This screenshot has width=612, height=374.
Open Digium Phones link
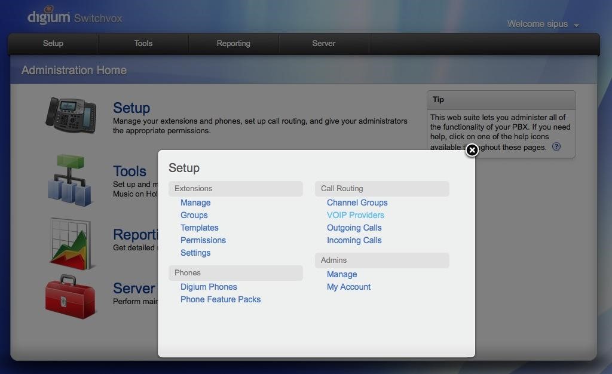(209, 287)
